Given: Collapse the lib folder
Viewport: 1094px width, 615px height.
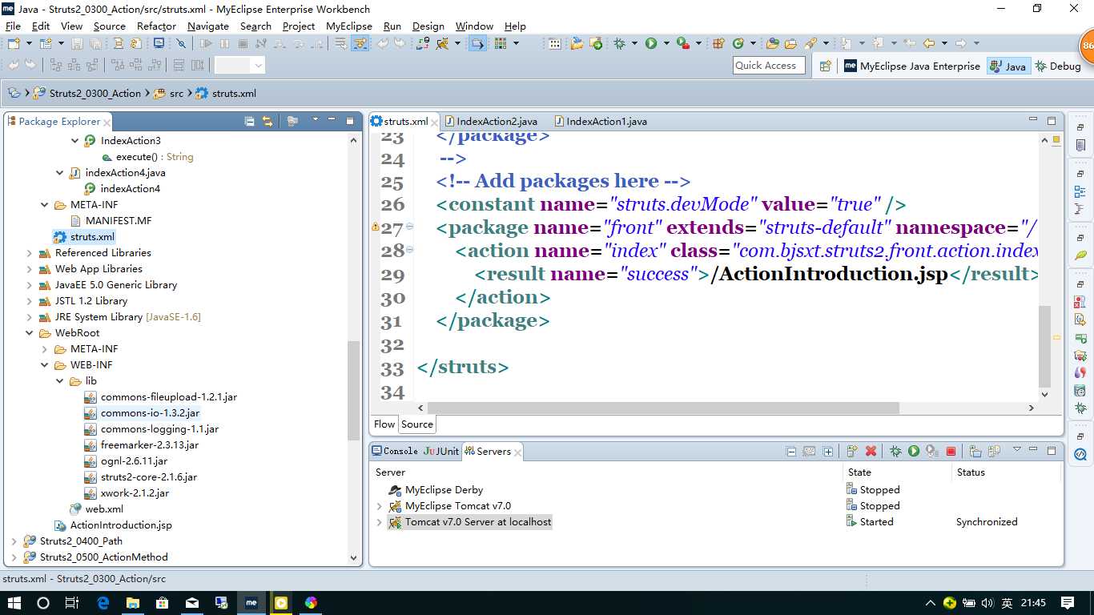Looking at the screenshot, I should (x=60, y=381).
